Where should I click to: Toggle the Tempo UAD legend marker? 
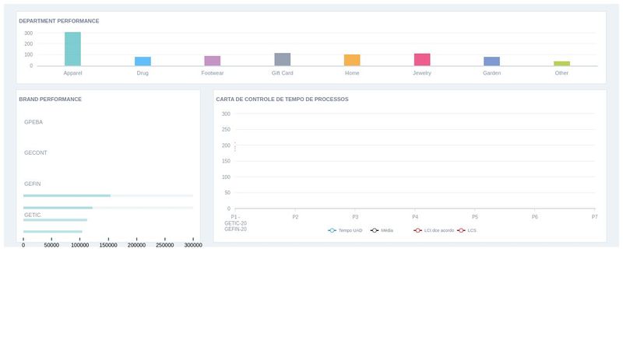pos(333,230)
